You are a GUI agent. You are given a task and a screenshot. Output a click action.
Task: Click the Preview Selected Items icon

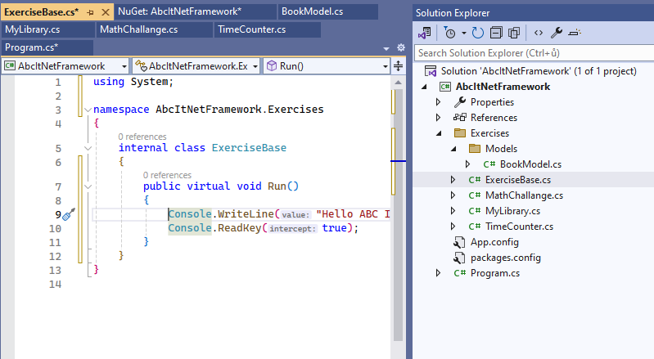575,33
